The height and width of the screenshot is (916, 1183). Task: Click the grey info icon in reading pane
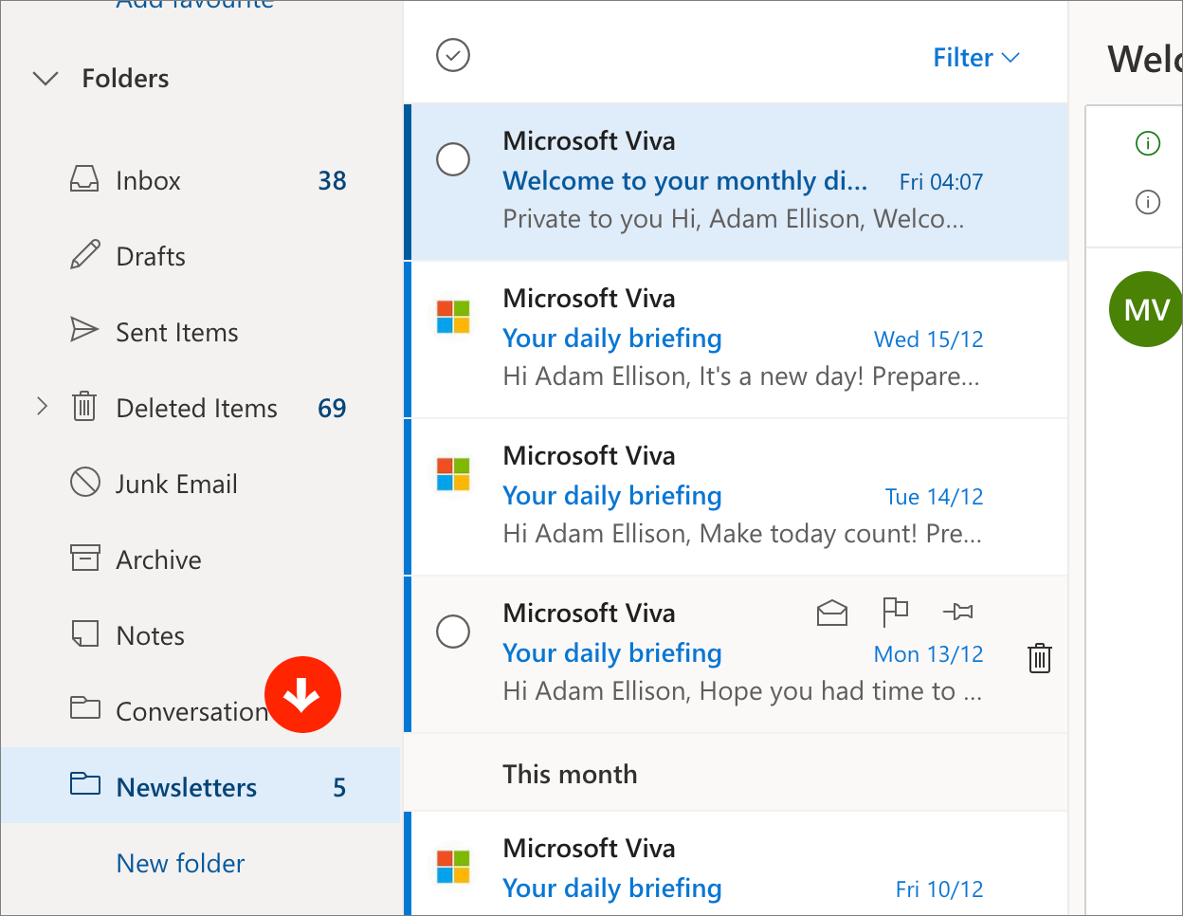[1148, 202]
